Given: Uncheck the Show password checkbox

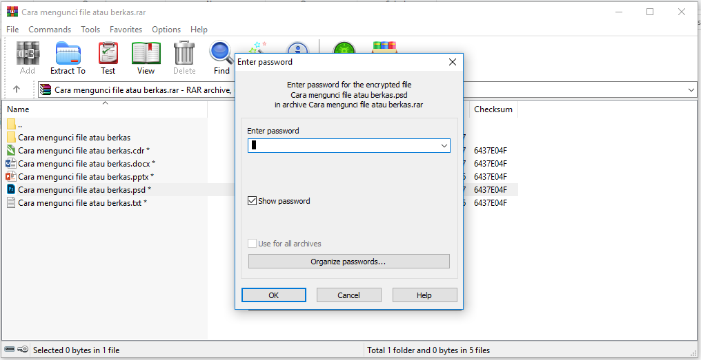Looking at the screenshot, I should [x=252, y=201].
